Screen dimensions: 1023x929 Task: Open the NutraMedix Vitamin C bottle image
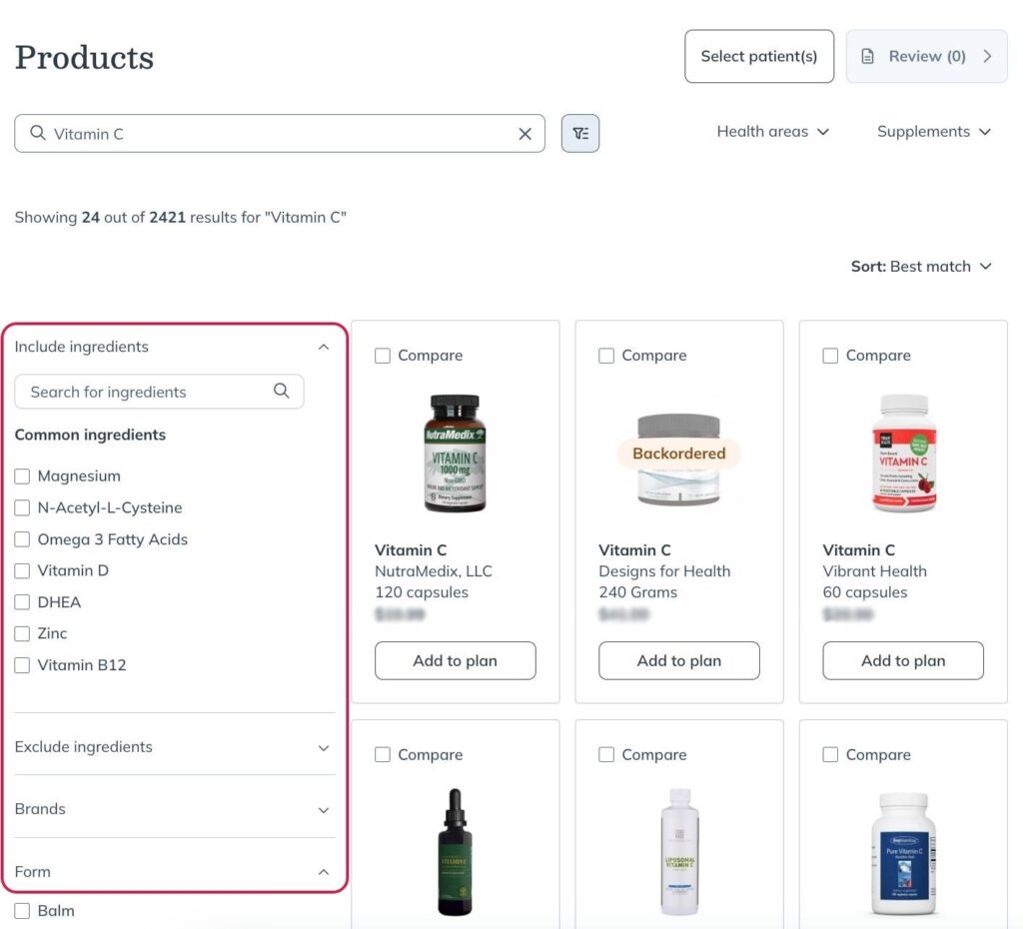tap(455, 453)
